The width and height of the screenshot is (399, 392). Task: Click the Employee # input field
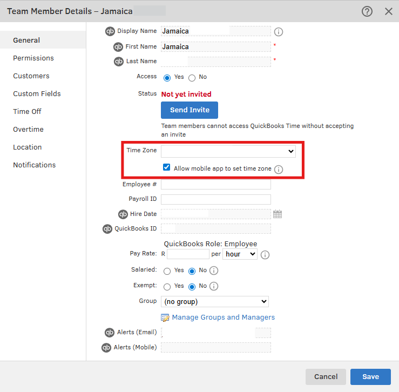[x=216, y=185]
